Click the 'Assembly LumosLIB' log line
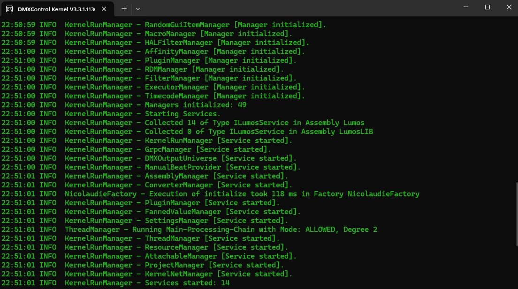The height and width of the screenshot is (289, 518). click(187, 132)
